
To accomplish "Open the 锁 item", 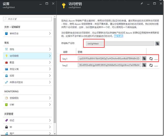I will point(28,127).
